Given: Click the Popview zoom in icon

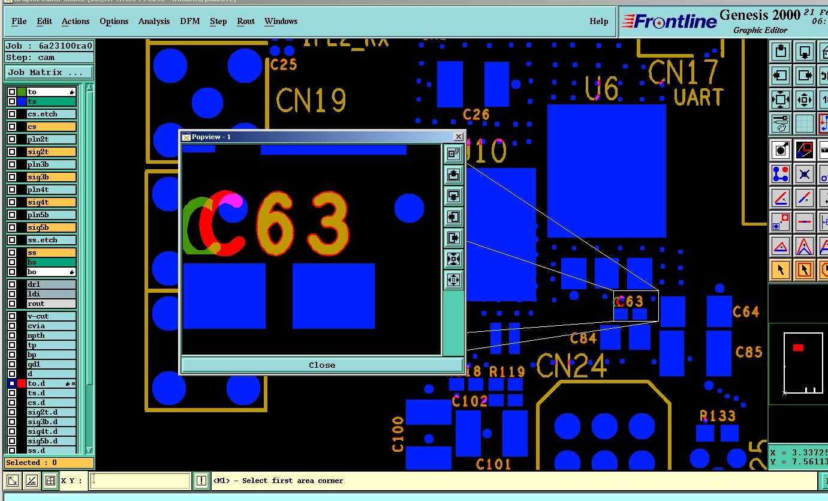Looking at the screenshot, I should tap(454, 259).
